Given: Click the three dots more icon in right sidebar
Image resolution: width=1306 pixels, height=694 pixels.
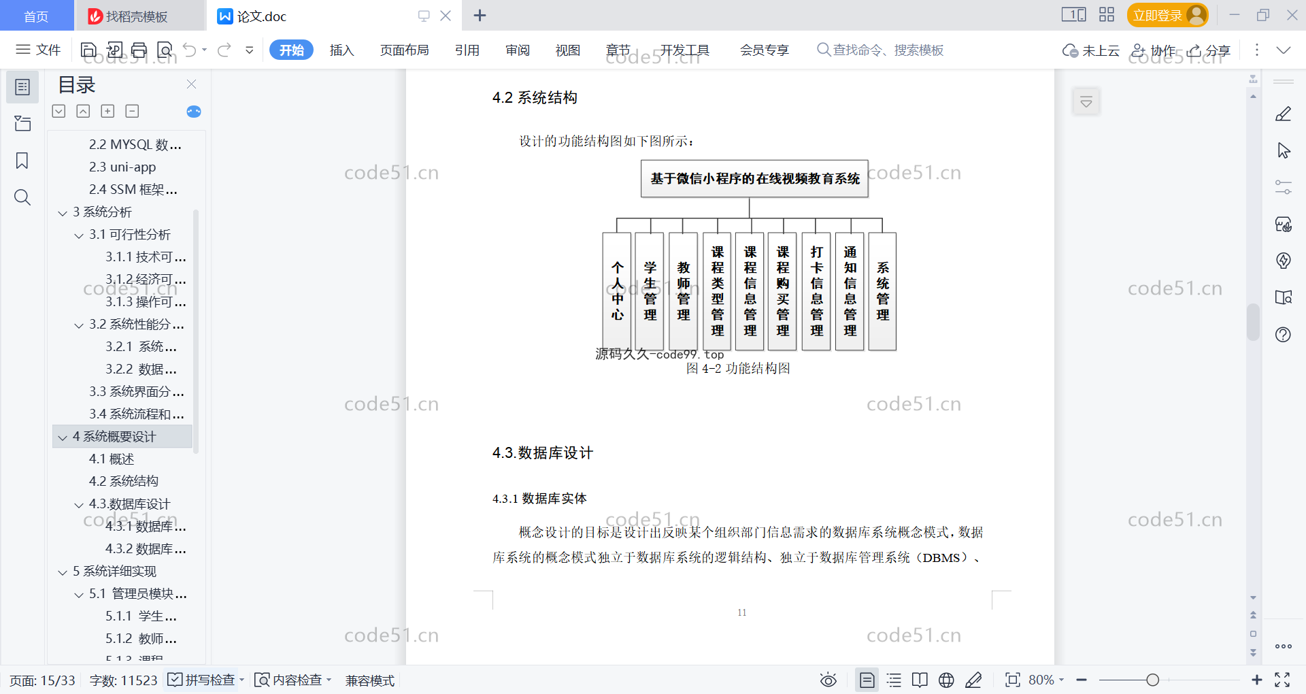Looking at the screenshot, I should tap(1284, 646).
